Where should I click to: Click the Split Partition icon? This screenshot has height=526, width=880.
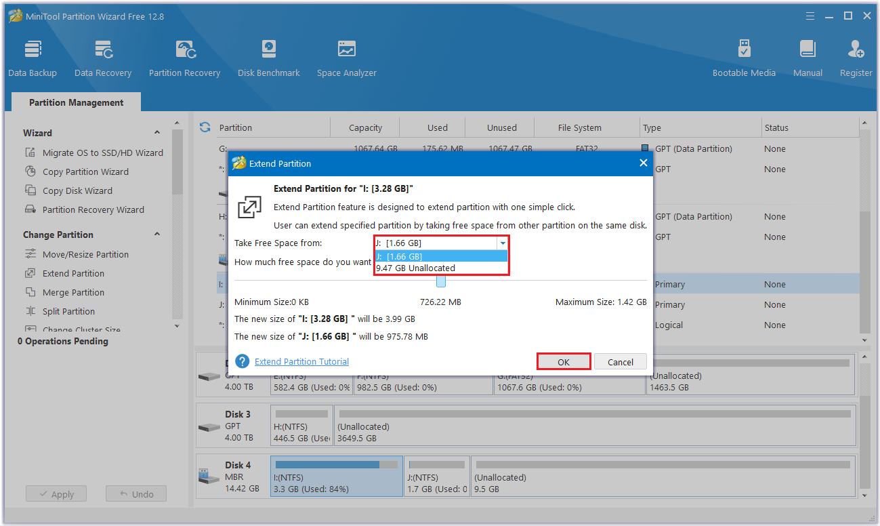[x=30, y=311]
